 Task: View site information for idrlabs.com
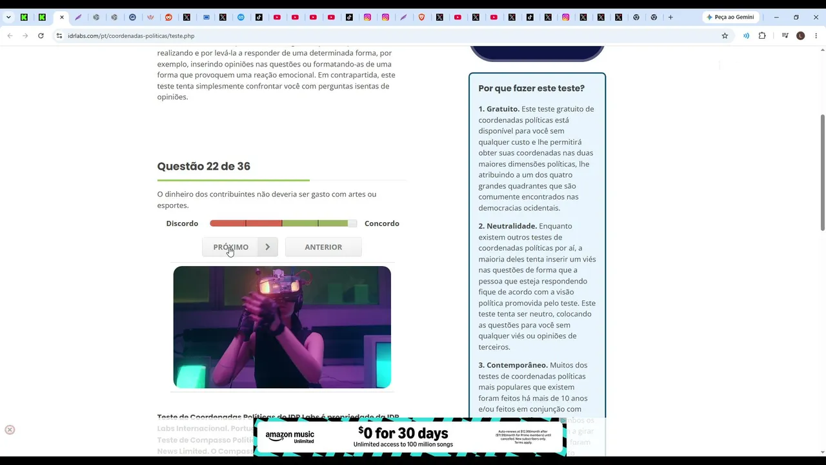click(x=59, y=36)
